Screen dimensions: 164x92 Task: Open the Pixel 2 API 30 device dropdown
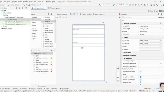point(118,5)
